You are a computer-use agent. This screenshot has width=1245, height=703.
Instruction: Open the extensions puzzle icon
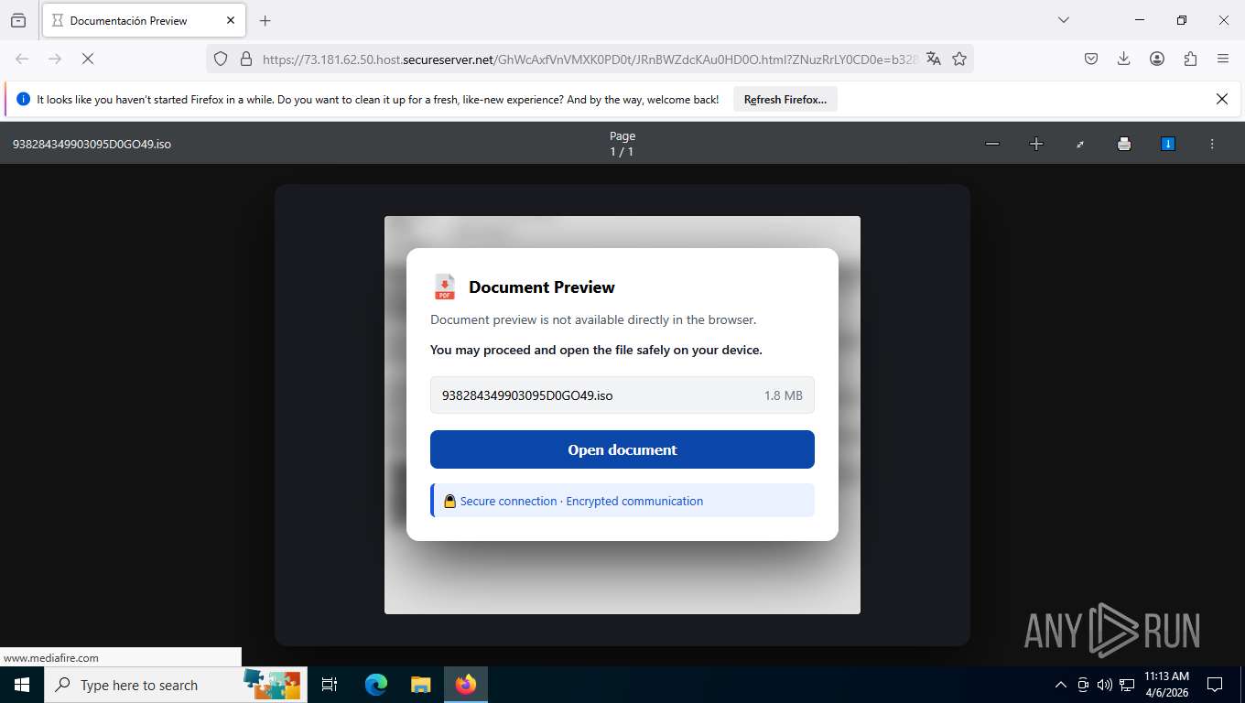pyautogui.click(x=1190, y=59)
